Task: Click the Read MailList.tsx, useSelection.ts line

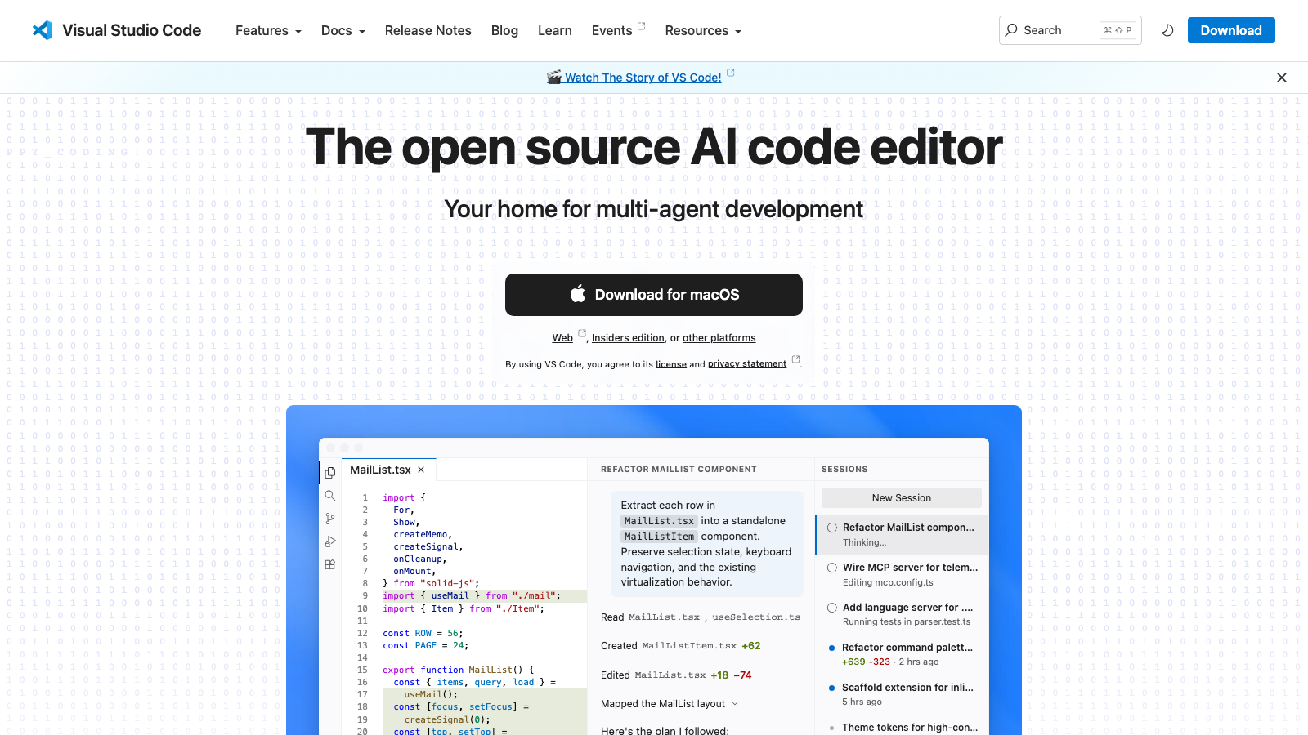Action: 701,617
